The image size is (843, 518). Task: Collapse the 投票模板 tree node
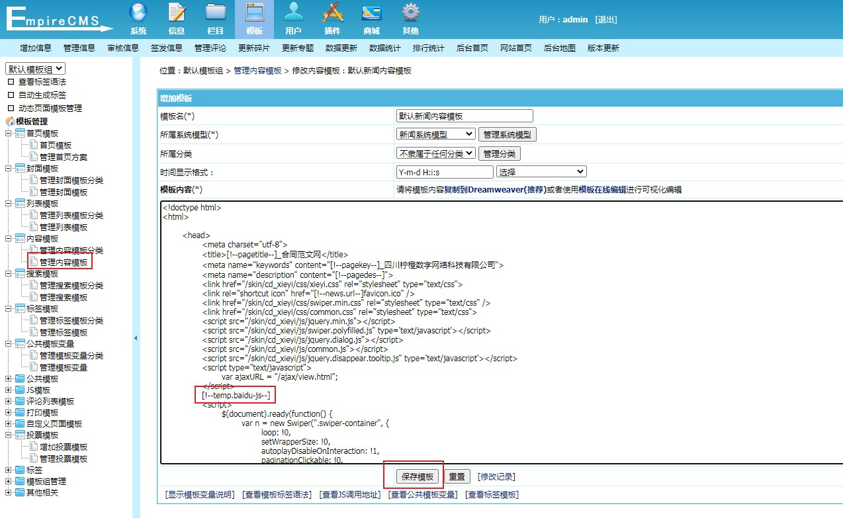(x=8, y=435)
